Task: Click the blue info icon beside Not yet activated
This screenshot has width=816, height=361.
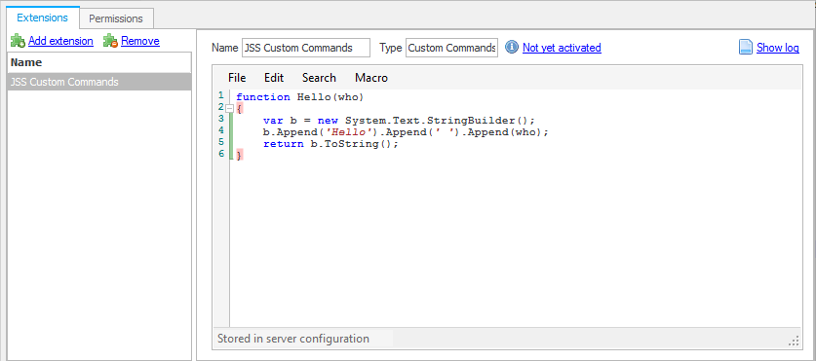Action: pos(512,48)
